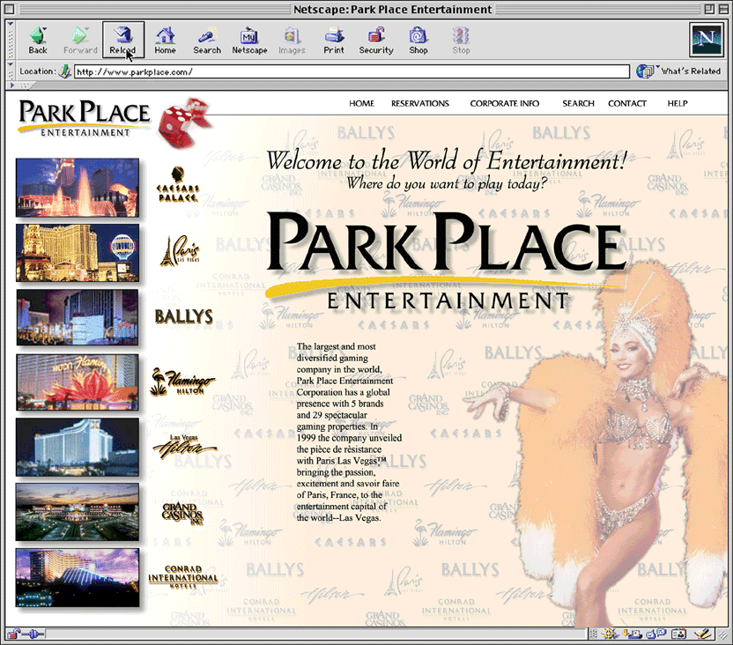Click the Caesars Palace fountain photo

coord(78,188)
